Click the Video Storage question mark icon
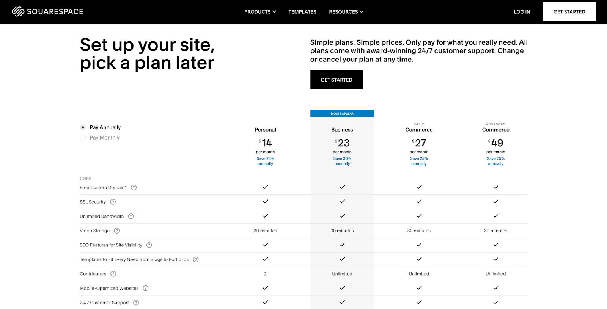The image size is (607, 309). coord(117,231)
